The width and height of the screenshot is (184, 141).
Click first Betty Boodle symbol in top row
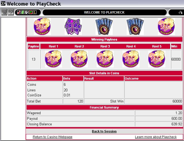42,27
